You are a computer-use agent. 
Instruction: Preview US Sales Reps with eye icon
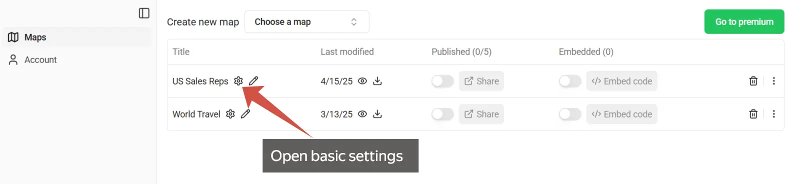pyautogui.click(x=362, y=81)
